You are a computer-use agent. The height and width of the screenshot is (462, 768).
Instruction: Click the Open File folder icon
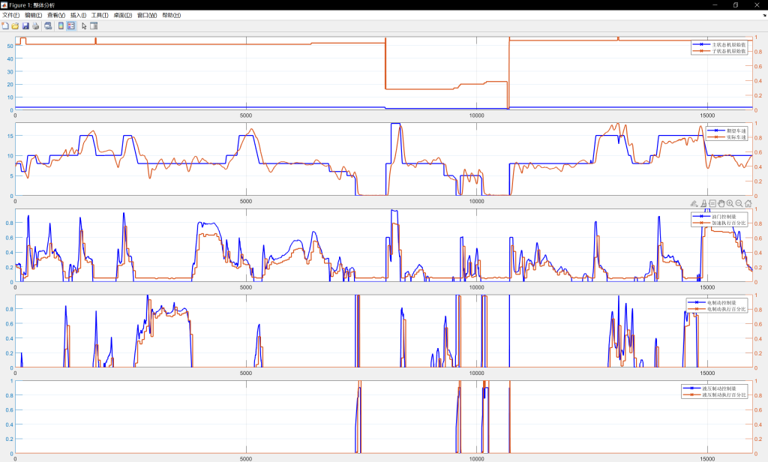[15, 25]
